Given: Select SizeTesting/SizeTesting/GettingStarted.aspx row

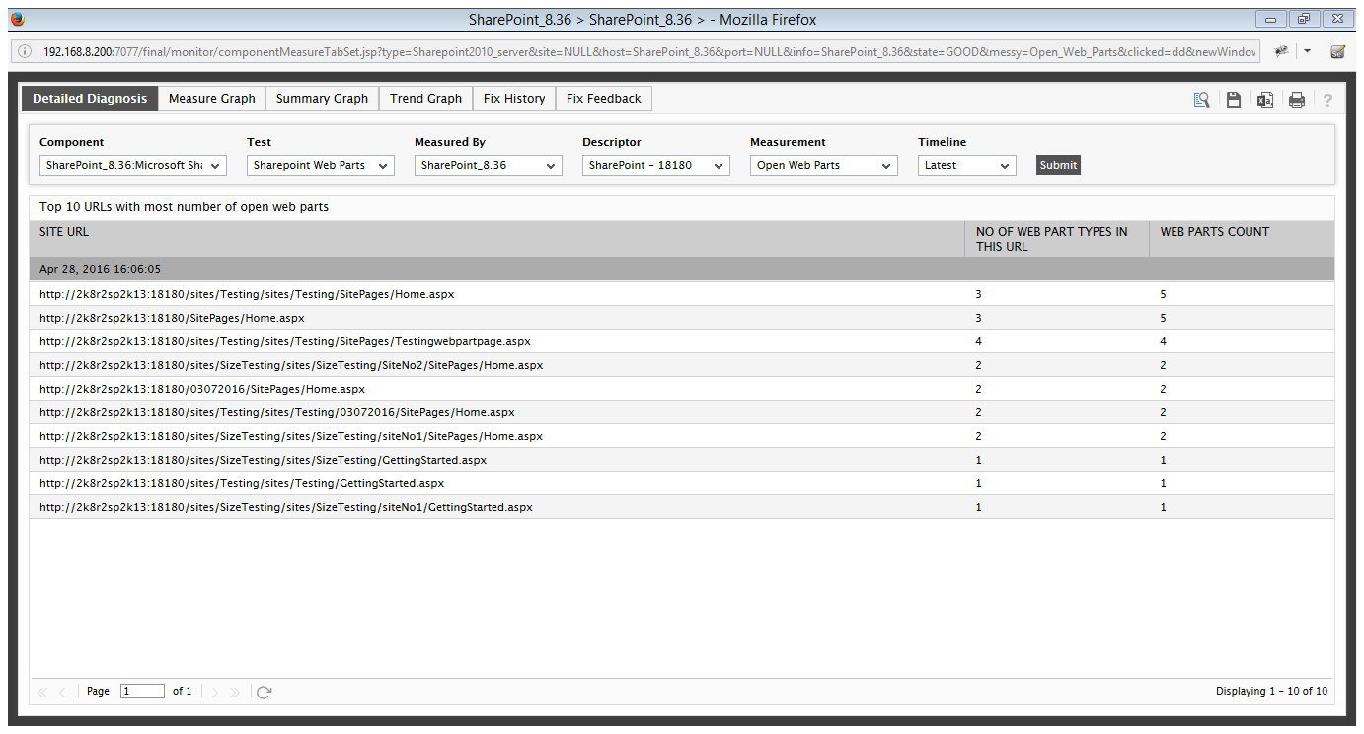Looking at the screenshot, I should click(682, 460).
